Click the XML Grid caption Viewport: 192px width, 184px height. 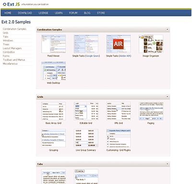(x=119, y=123)
